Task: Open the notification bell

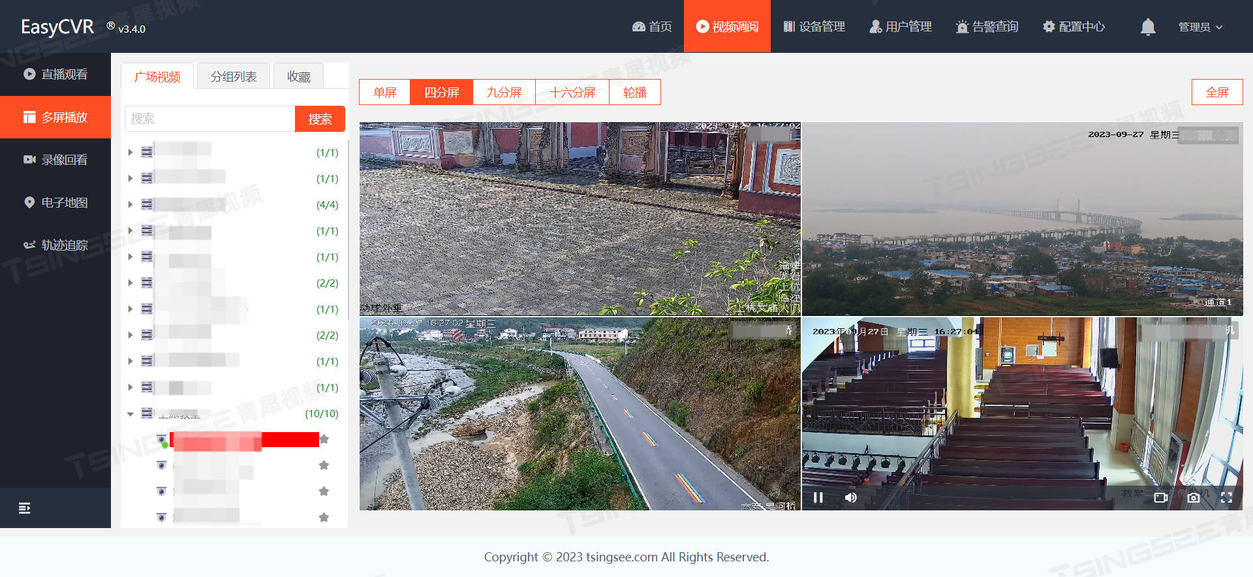Action: pyautogui.click(x=1148, y=27)
